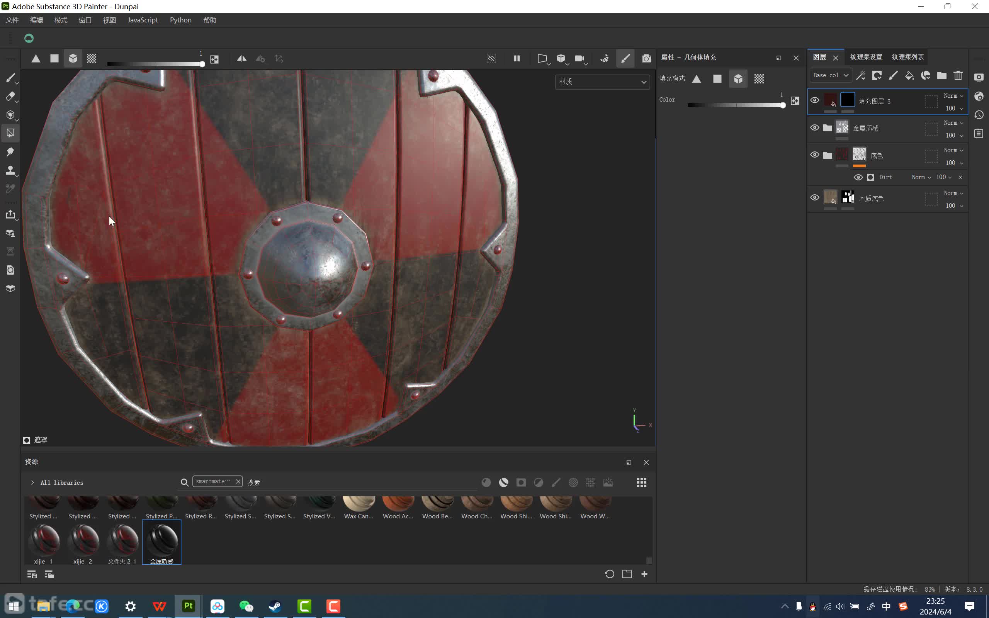Screen dimensions: 989x618
Task: Select the Clone stamp tool
Action: 10,170
